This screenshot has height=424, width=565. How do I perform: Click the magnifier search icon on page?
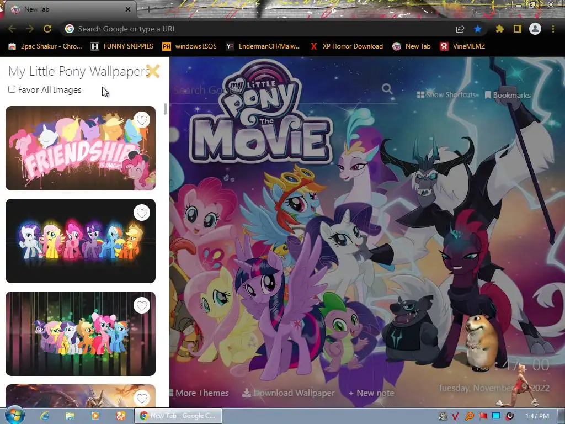(387, 89)
